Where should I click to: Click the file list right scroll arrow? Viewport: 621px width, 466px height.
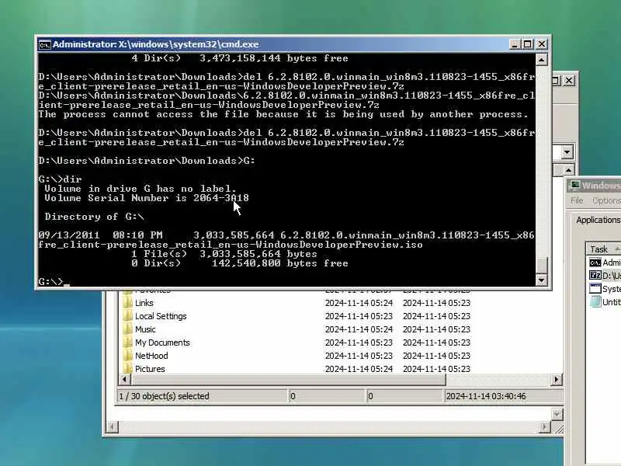[557, 379]
